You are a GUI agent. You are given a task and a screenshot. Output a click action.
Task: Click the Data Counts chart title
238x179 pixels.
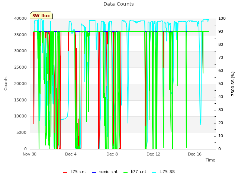(119, 4)
